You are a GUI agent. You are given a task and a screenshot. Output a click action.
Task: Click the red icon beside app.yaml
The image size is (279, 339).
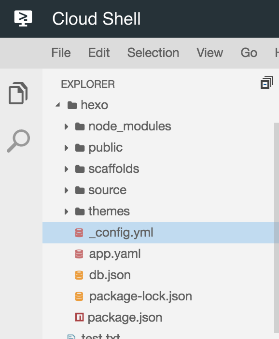coord(79,254)
